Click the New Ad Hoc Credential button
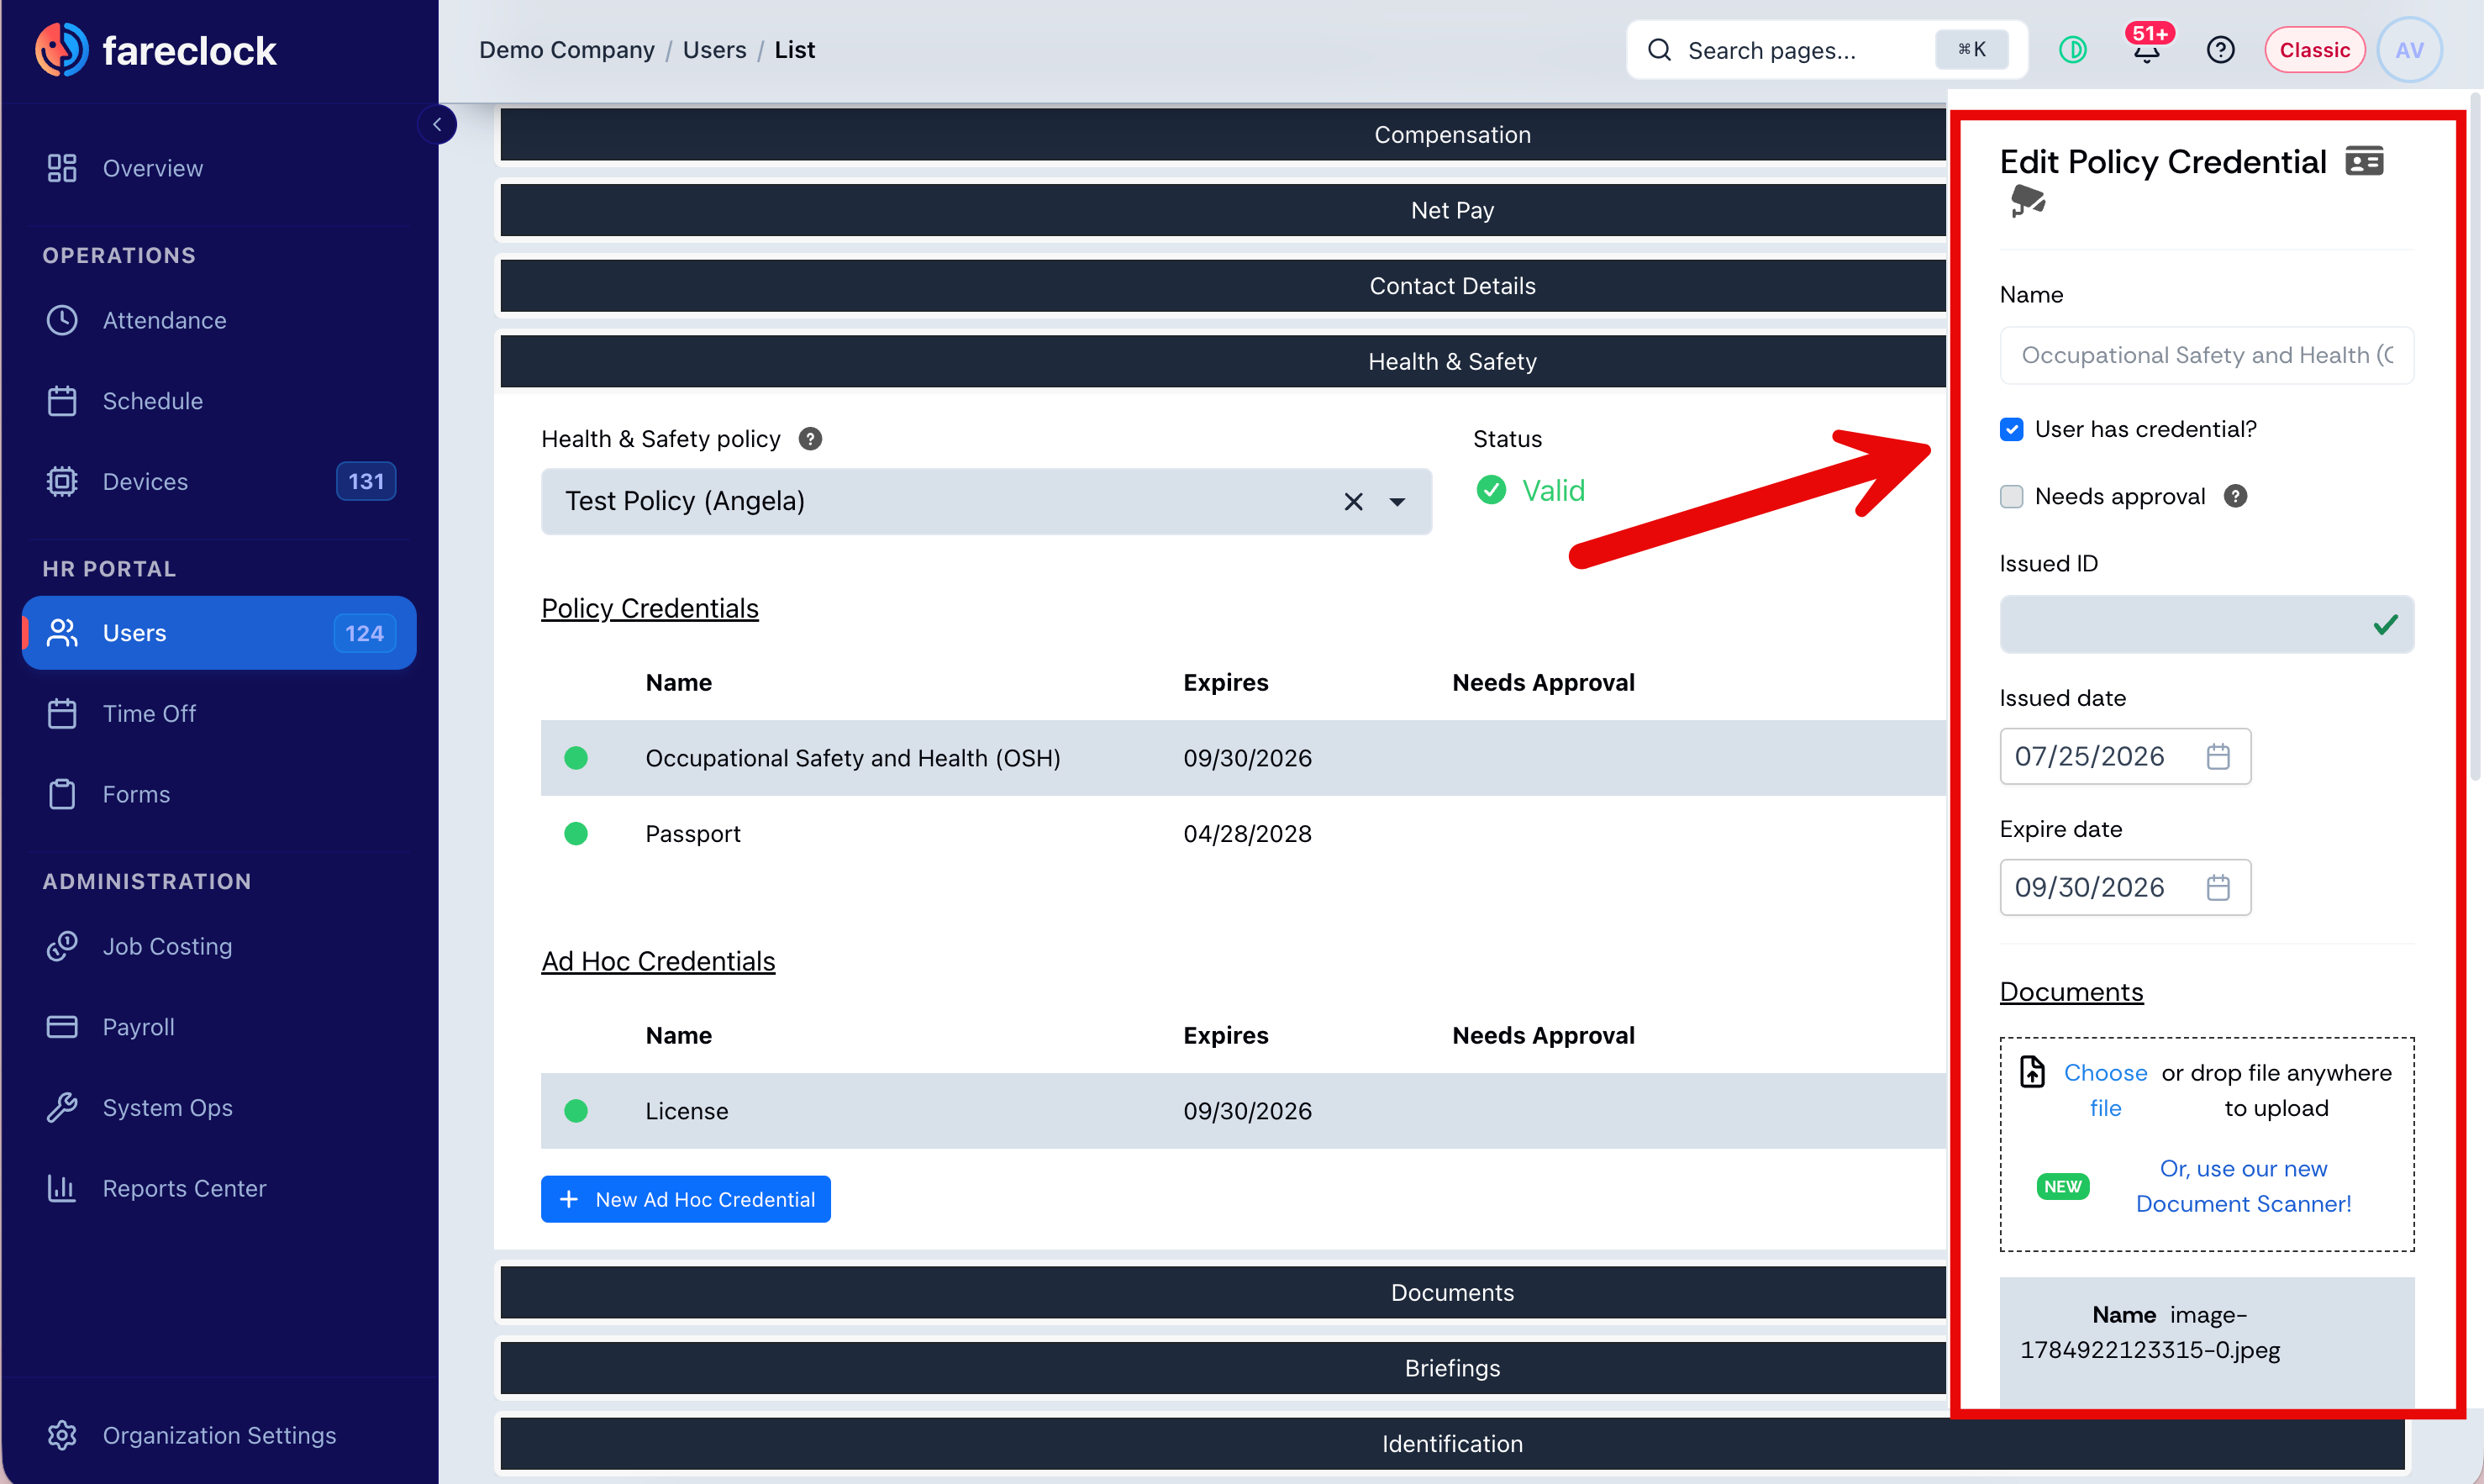The height and width of the screenshot is (1484, 2484). click(x=685, y=1199)
